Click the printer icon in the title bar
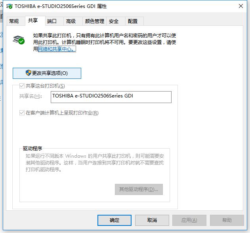 tap(10, 6)
